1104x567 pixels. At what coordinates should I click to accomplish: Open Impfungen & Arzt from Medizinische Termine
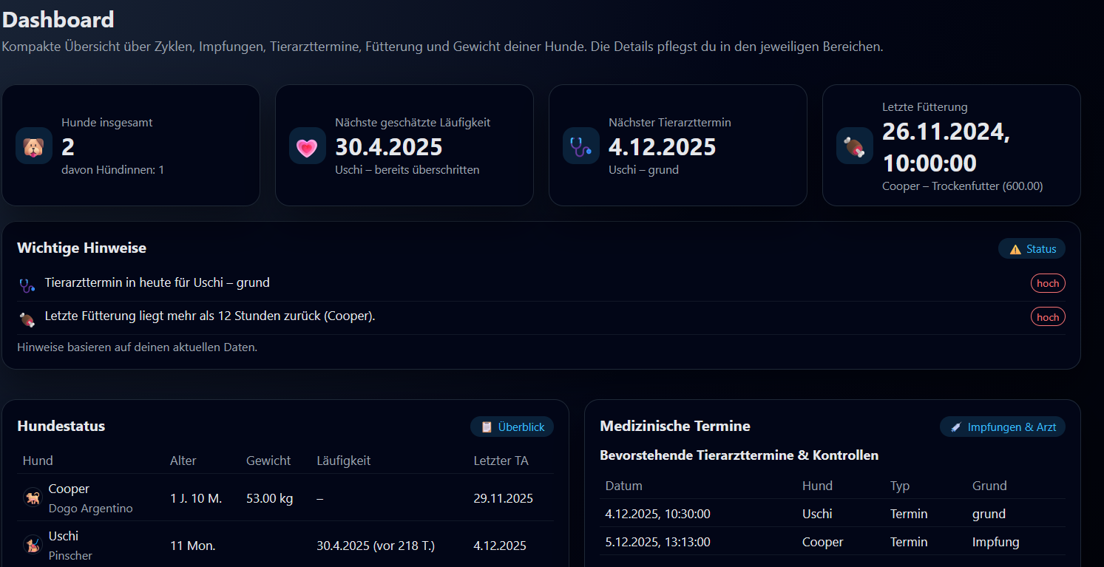point(1002,427)
